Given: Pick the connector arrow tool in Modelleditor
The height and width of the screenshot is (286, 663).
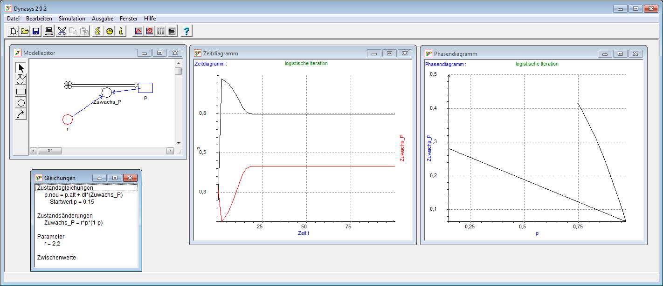Looking at the screenshot, I should coord(21,114).
